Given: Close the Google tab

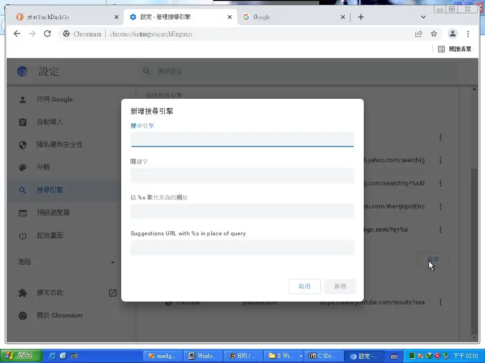Looking at the screenshot, I should (x=343, y=17).
